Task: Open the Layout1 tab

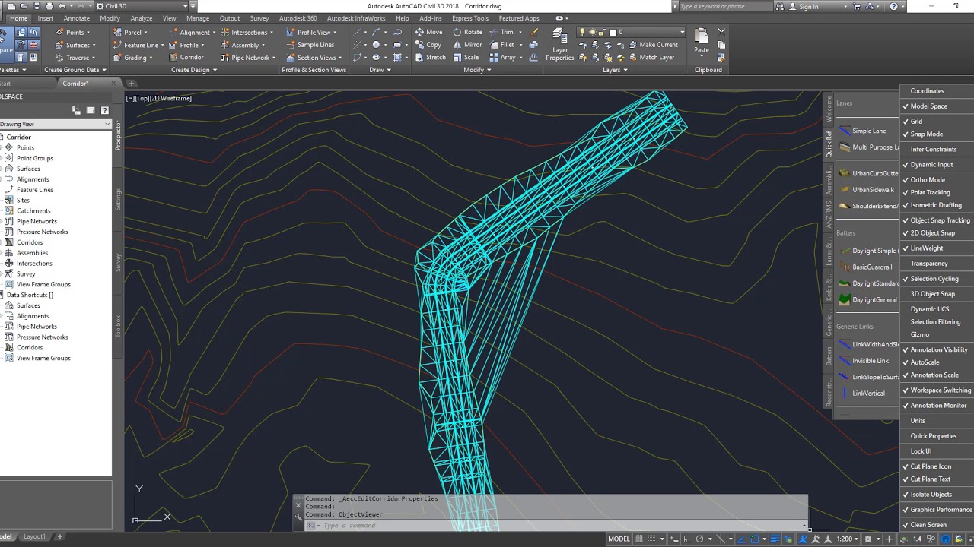Action: coord(34,536)
